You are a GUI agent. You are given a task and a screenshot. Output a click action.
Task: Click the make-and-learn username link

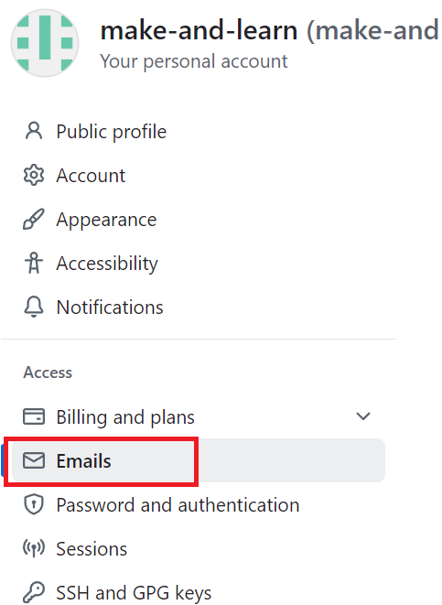[x=199, y=30]
